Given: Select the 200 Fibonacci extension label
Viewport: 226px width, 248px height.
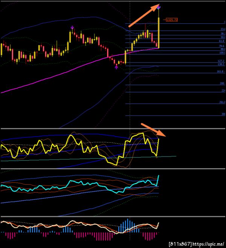Looking at the screenshot, I should [222, 83].
